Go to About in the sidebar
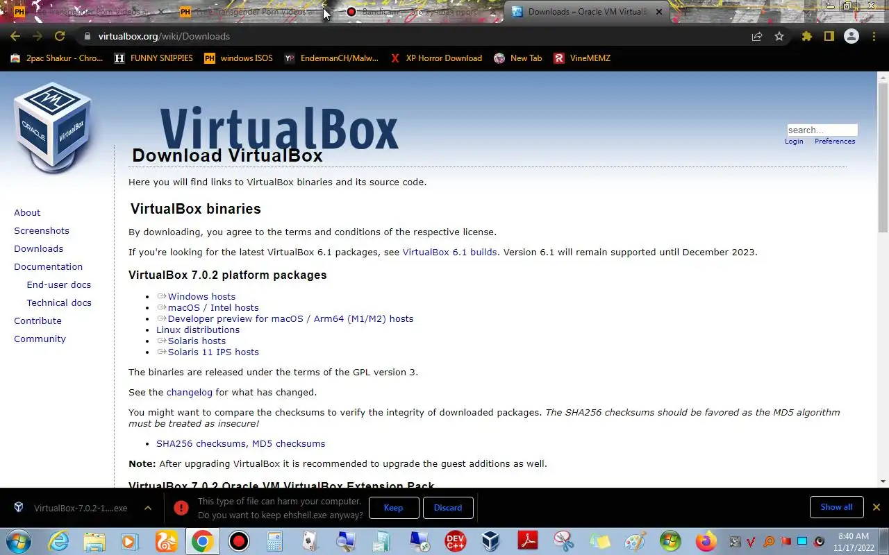The height and width of the screenshot is (555, 889). pyautogui.click(x=27, y=212)
